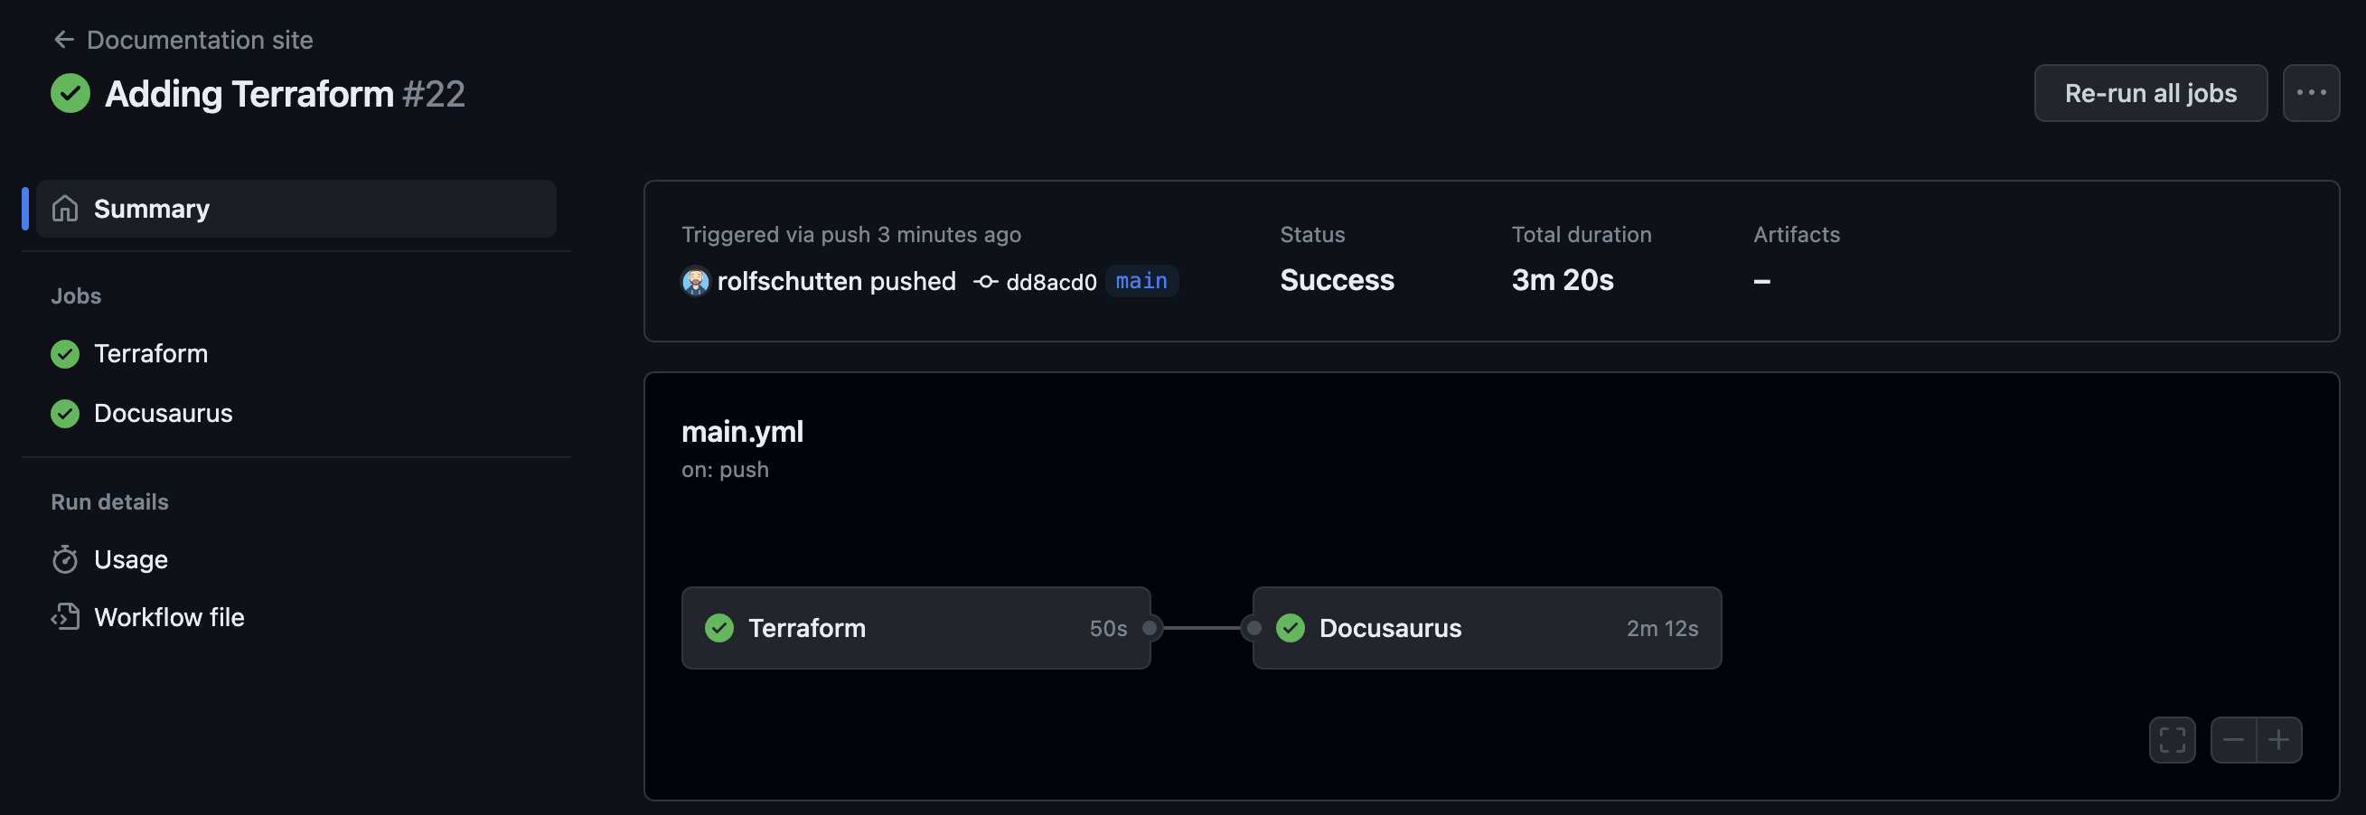Open the Workflow file link
2366x815 pixels.
click(169, 617)
